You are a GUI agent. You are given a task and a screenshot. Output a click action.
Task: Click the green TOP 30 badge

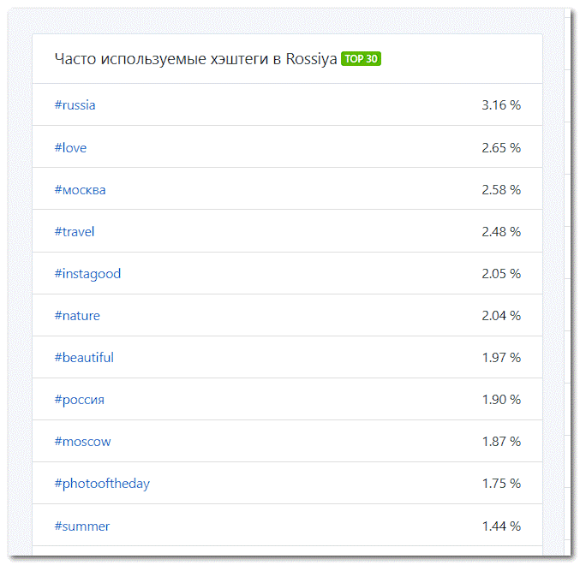coord(361,59)
